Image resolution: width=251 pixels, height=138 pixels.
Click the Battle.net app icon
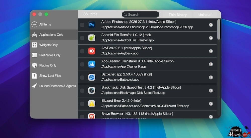click(92, 77)
